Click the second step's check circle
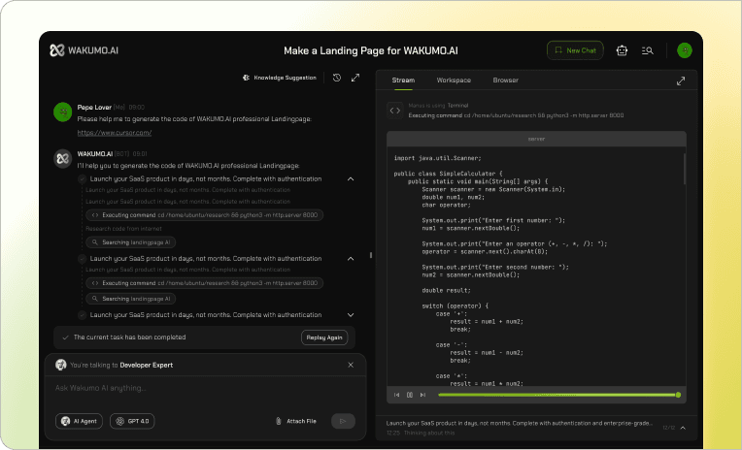This screenshot has height=450, width=742. point(82,259)
